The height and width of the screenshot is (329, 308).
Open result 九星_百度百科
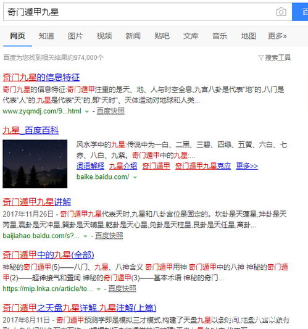(31, 130)
